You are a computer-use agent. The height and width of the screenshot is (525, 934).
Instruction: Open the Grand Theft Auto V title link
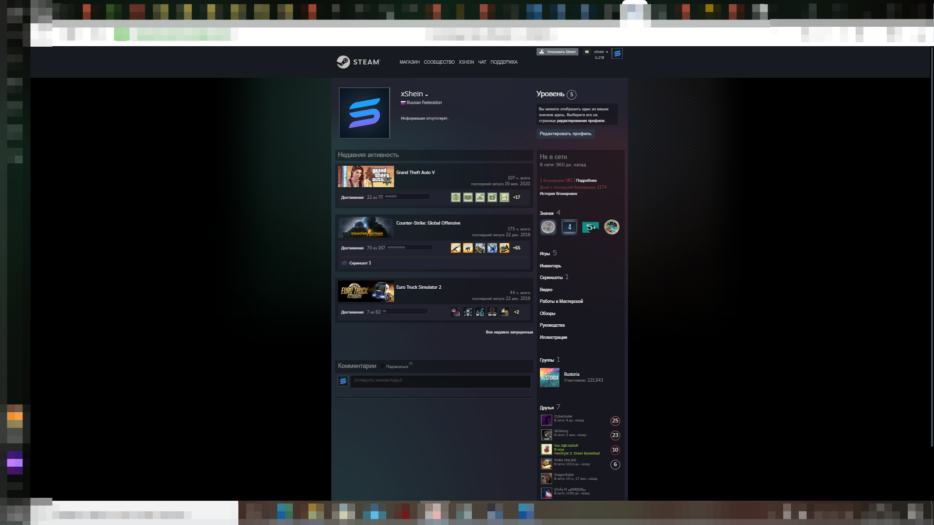point(415,173)
